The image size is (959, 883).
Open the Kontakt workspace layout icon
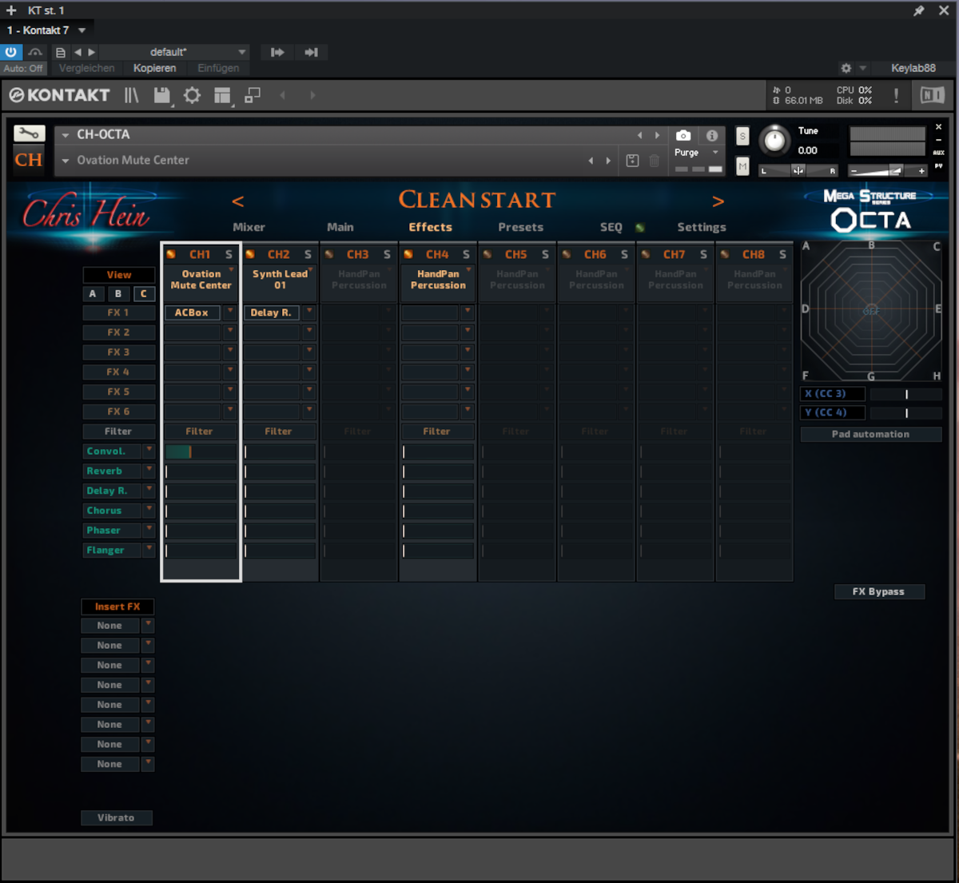click(223, 96)
